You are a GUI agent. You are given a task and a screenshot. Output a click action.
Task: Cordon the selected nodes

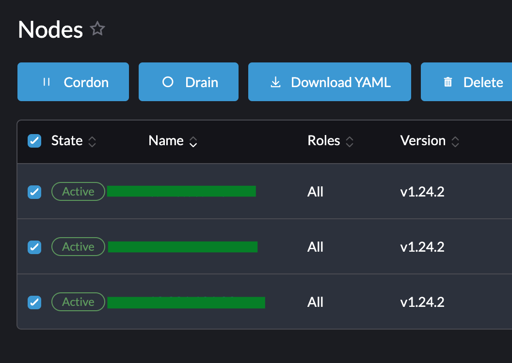pyautogui.click(x=73, y=82)
